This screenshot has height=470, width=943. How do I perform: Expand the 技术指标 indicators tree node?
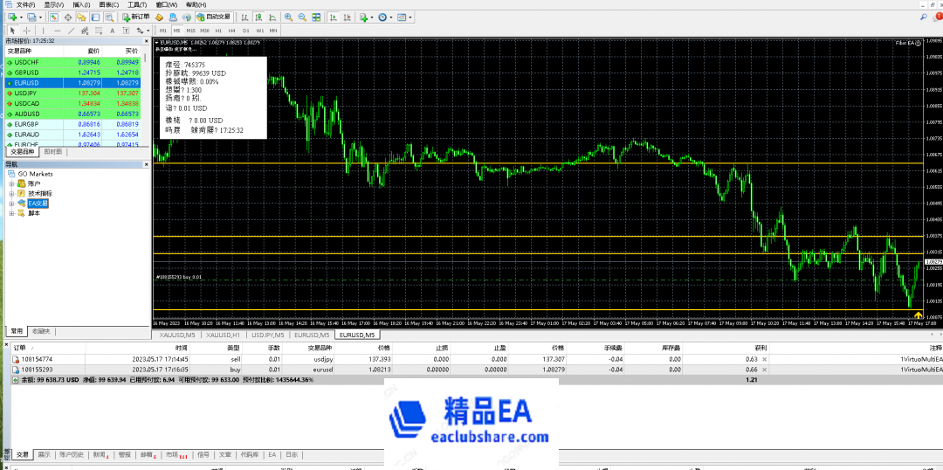pos(11,193)
